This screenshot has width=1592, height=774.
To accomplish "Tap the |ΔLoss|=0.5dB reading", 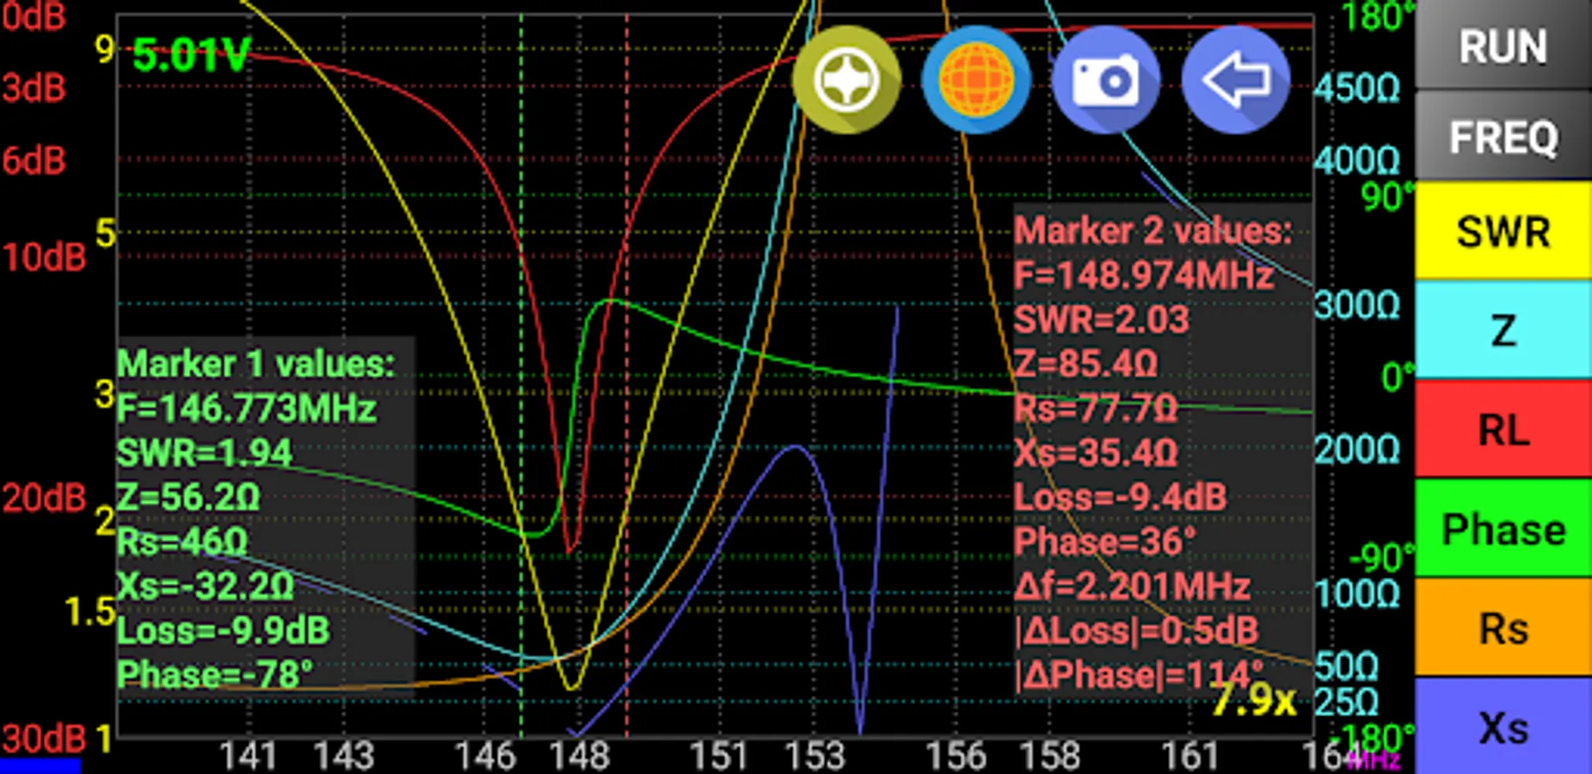I will [x=1136, y=631].
